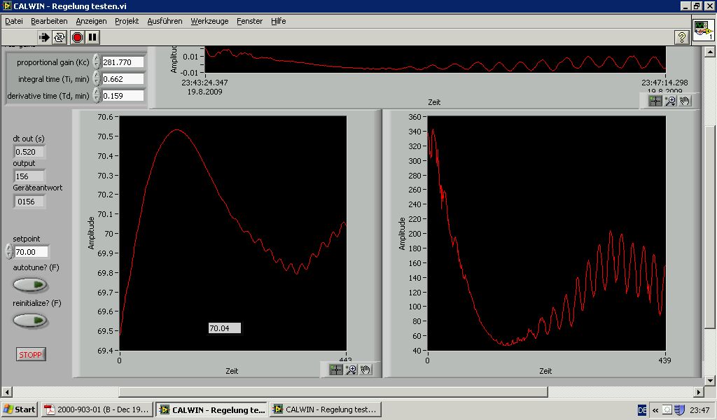Click the derivative time (Td, min) value field
This screenshot has height=420, width=717.
pos(123,96)
